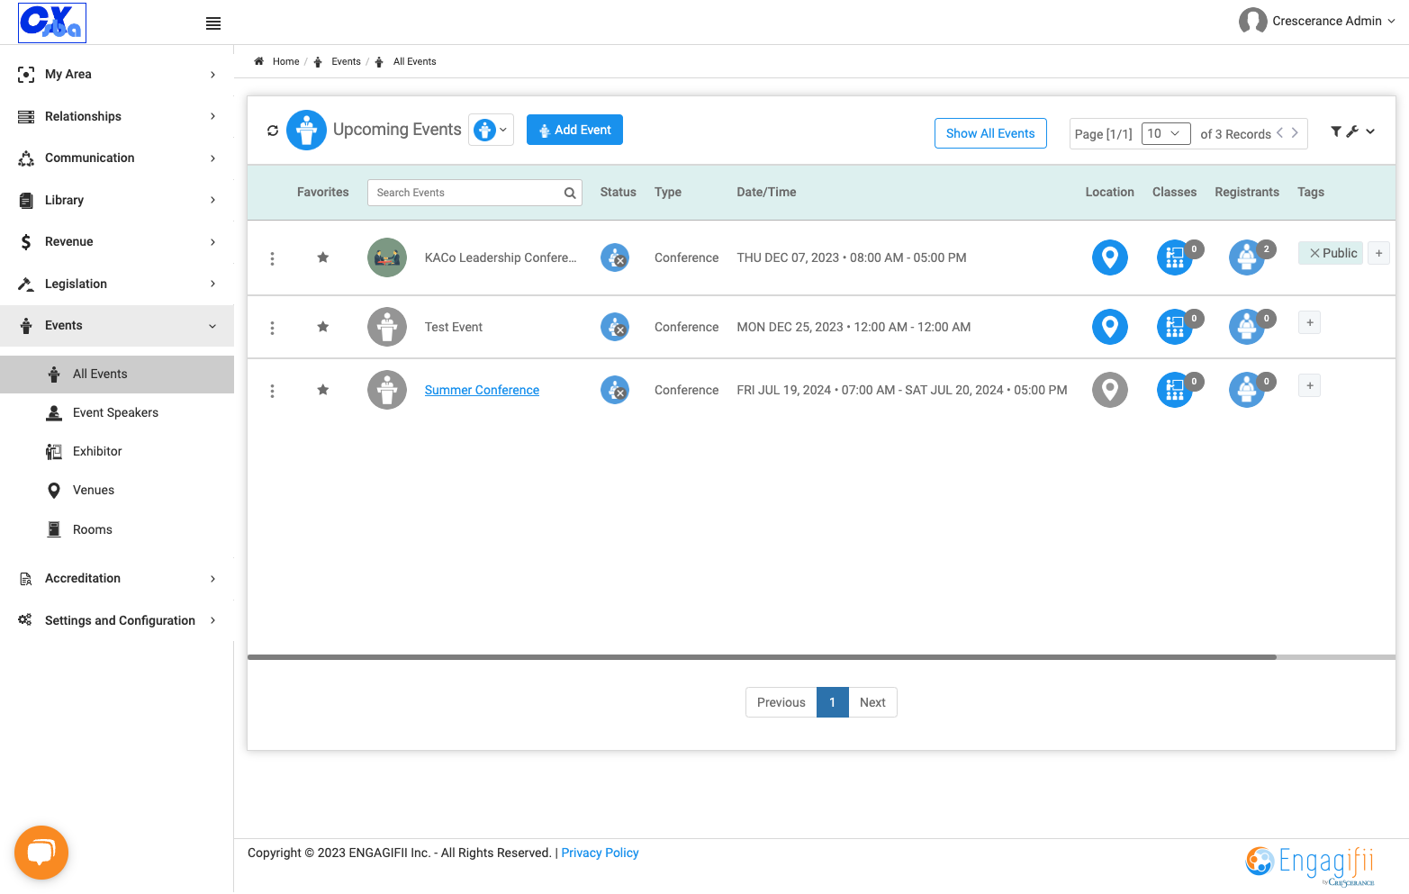Open the filter and tools icon menu

pos(1352,131)
